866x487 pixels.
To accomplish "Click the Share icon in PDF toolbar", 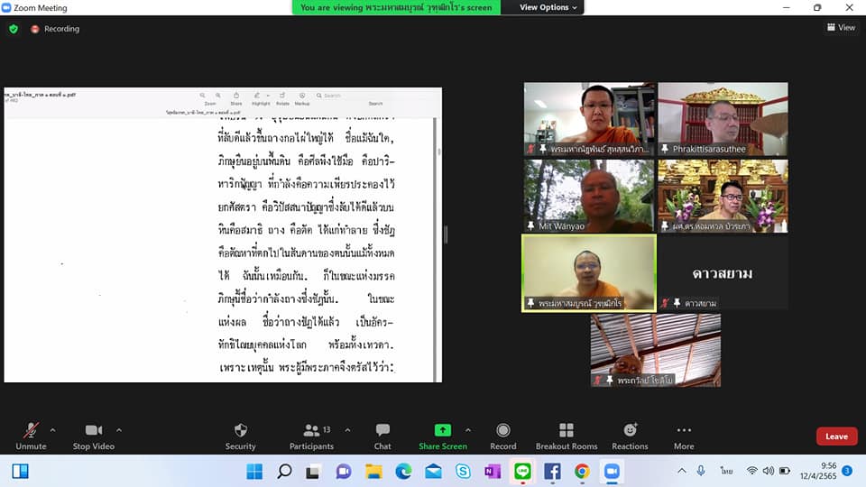I will coord(235,97).
